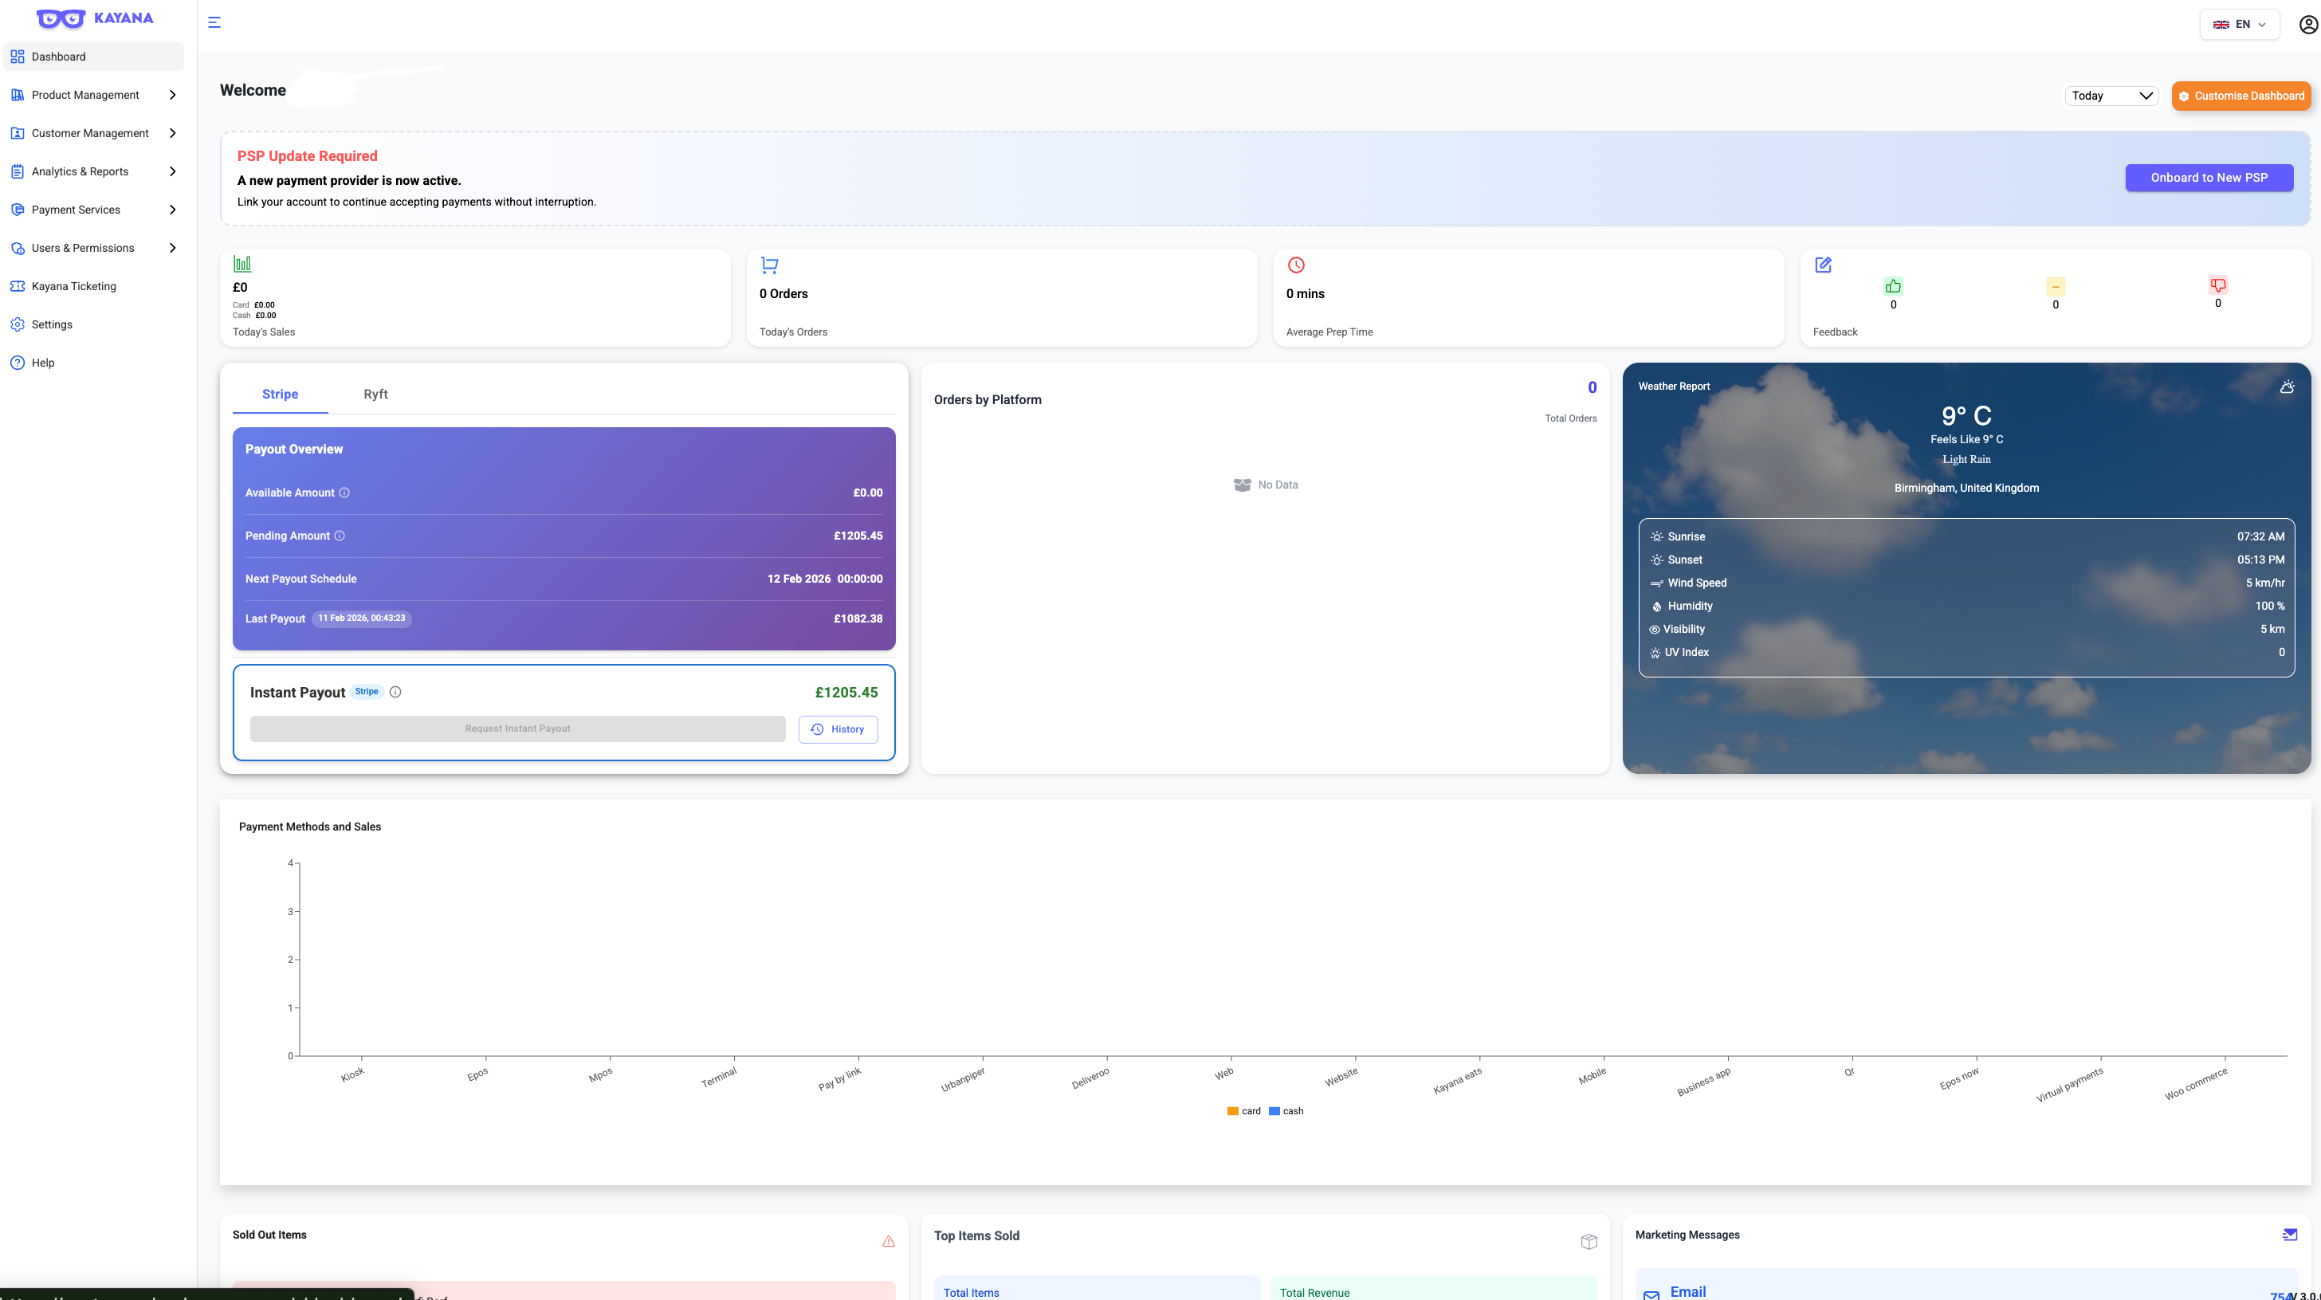Click the Instant Payout info icon

click(395, 692)
